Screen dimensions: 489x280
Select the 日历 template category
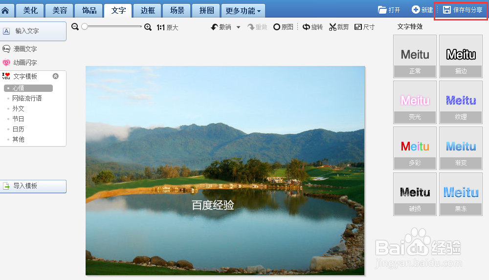[18, 129]
